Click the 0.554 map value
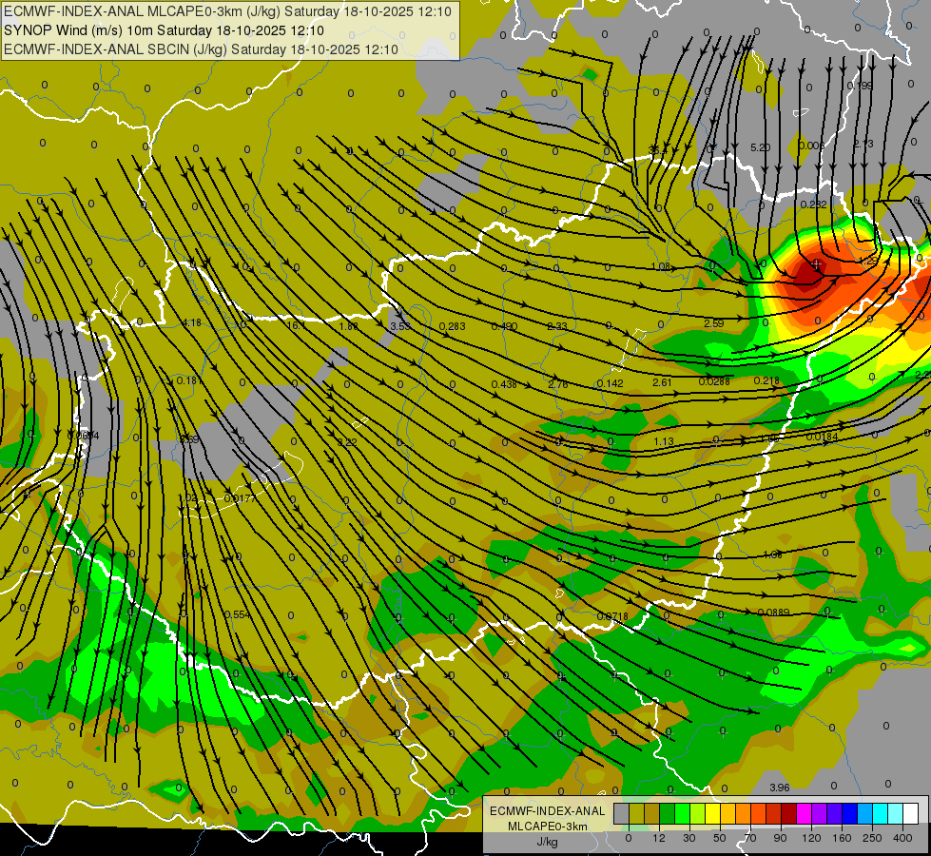The image size is (931, 856). (238, 614)
